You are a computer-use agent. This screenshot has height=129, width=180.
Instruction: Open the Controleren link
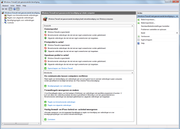pyautogui.click(x=51, y=120)
